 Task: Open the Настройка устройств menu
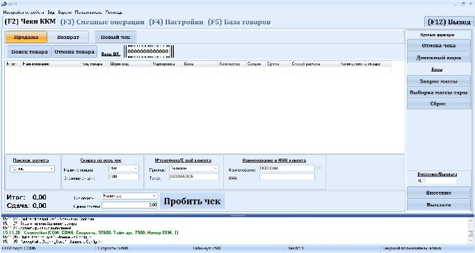click(x=24, y=13)
